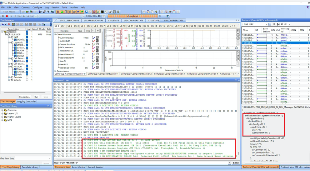Click the save disk icon in Test Manager toolbar

pos(26,24)
